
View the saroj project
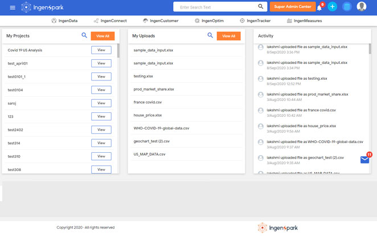click(101, 103)
